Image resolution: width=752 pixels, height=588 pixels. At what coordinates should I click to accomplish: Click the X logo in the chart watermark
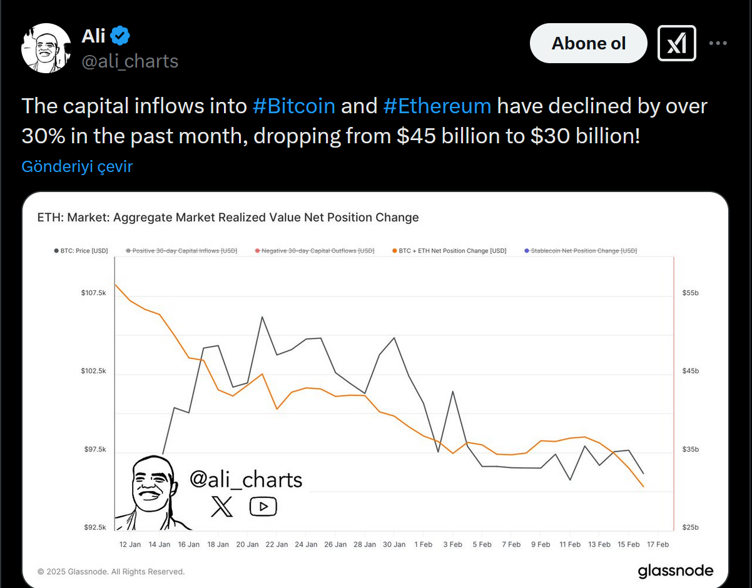(221, 507)
